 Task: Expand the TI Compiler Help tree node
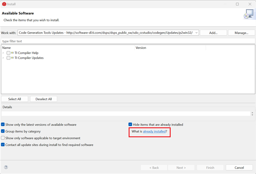[x=3, y=53]
